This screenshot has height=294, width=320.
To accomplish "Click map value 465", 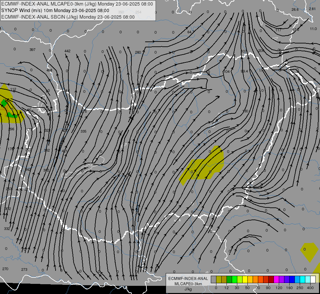I will coord(30,110).
